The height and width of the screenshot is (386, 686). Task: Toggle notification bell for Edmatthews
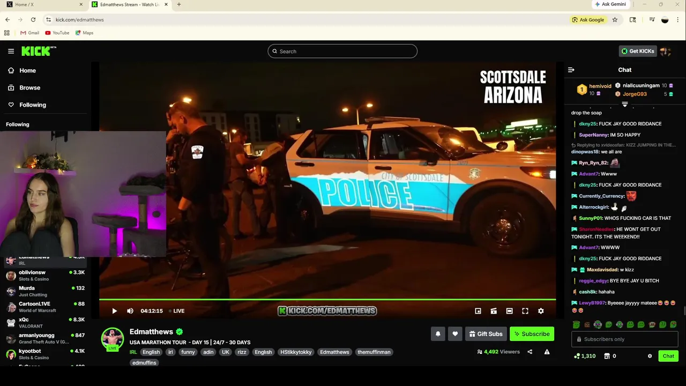(x=438, y=334)
